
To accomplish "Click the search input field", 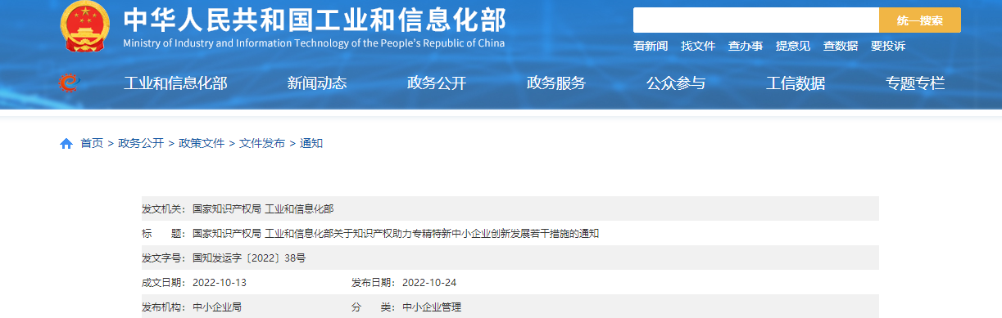I will point(755,20).
